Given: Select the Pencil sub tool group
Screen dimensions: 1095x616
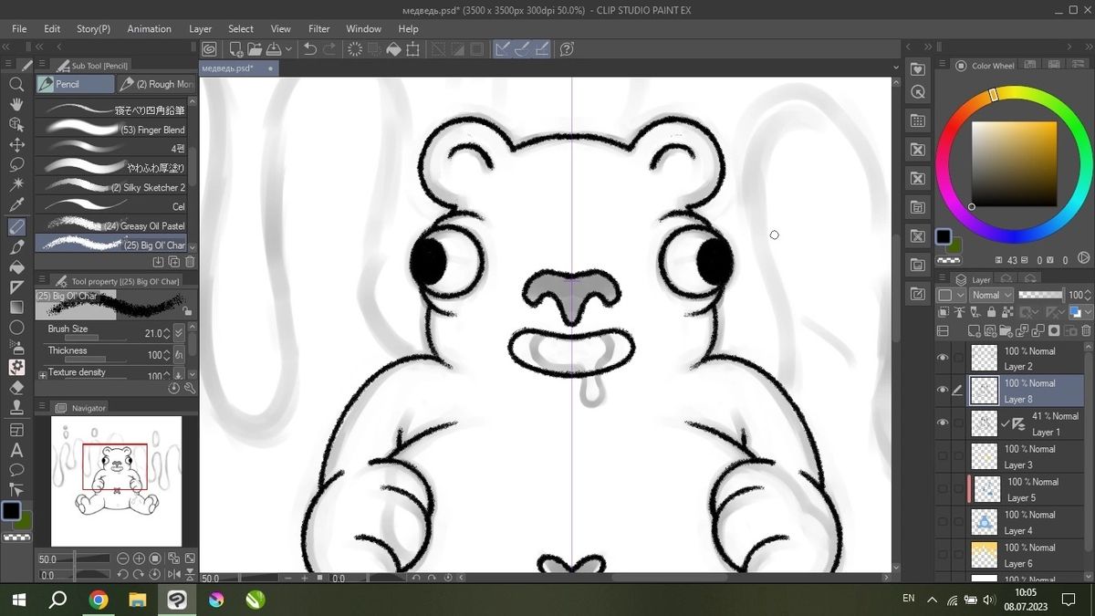Looking at the screenshot, I should [75, 84].
